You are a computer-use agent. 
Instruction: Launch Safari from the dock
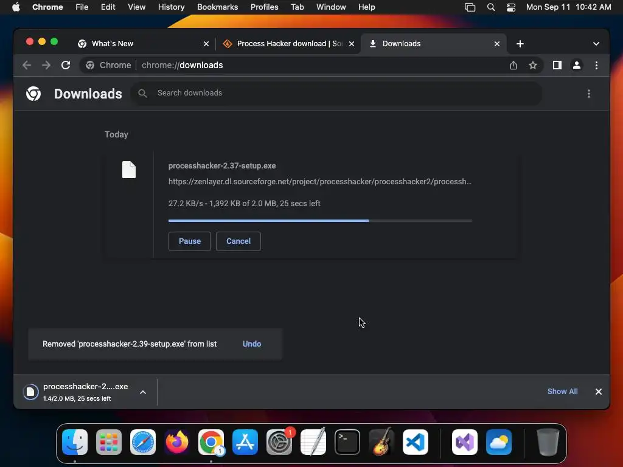[x=143, y=442]
